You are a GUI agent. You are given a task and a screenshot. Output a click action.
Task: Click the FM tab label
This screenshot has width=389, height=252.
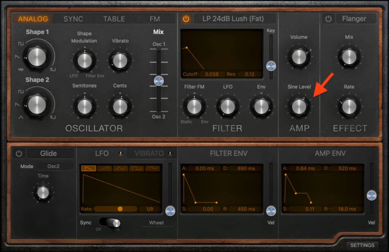click(153, 19)
